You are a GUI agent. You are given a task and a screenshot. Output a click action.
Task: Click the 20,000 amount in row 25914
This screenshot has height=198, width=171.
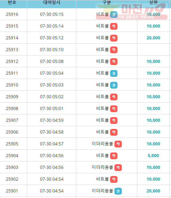pyautogui.click(x=153, y=38)
